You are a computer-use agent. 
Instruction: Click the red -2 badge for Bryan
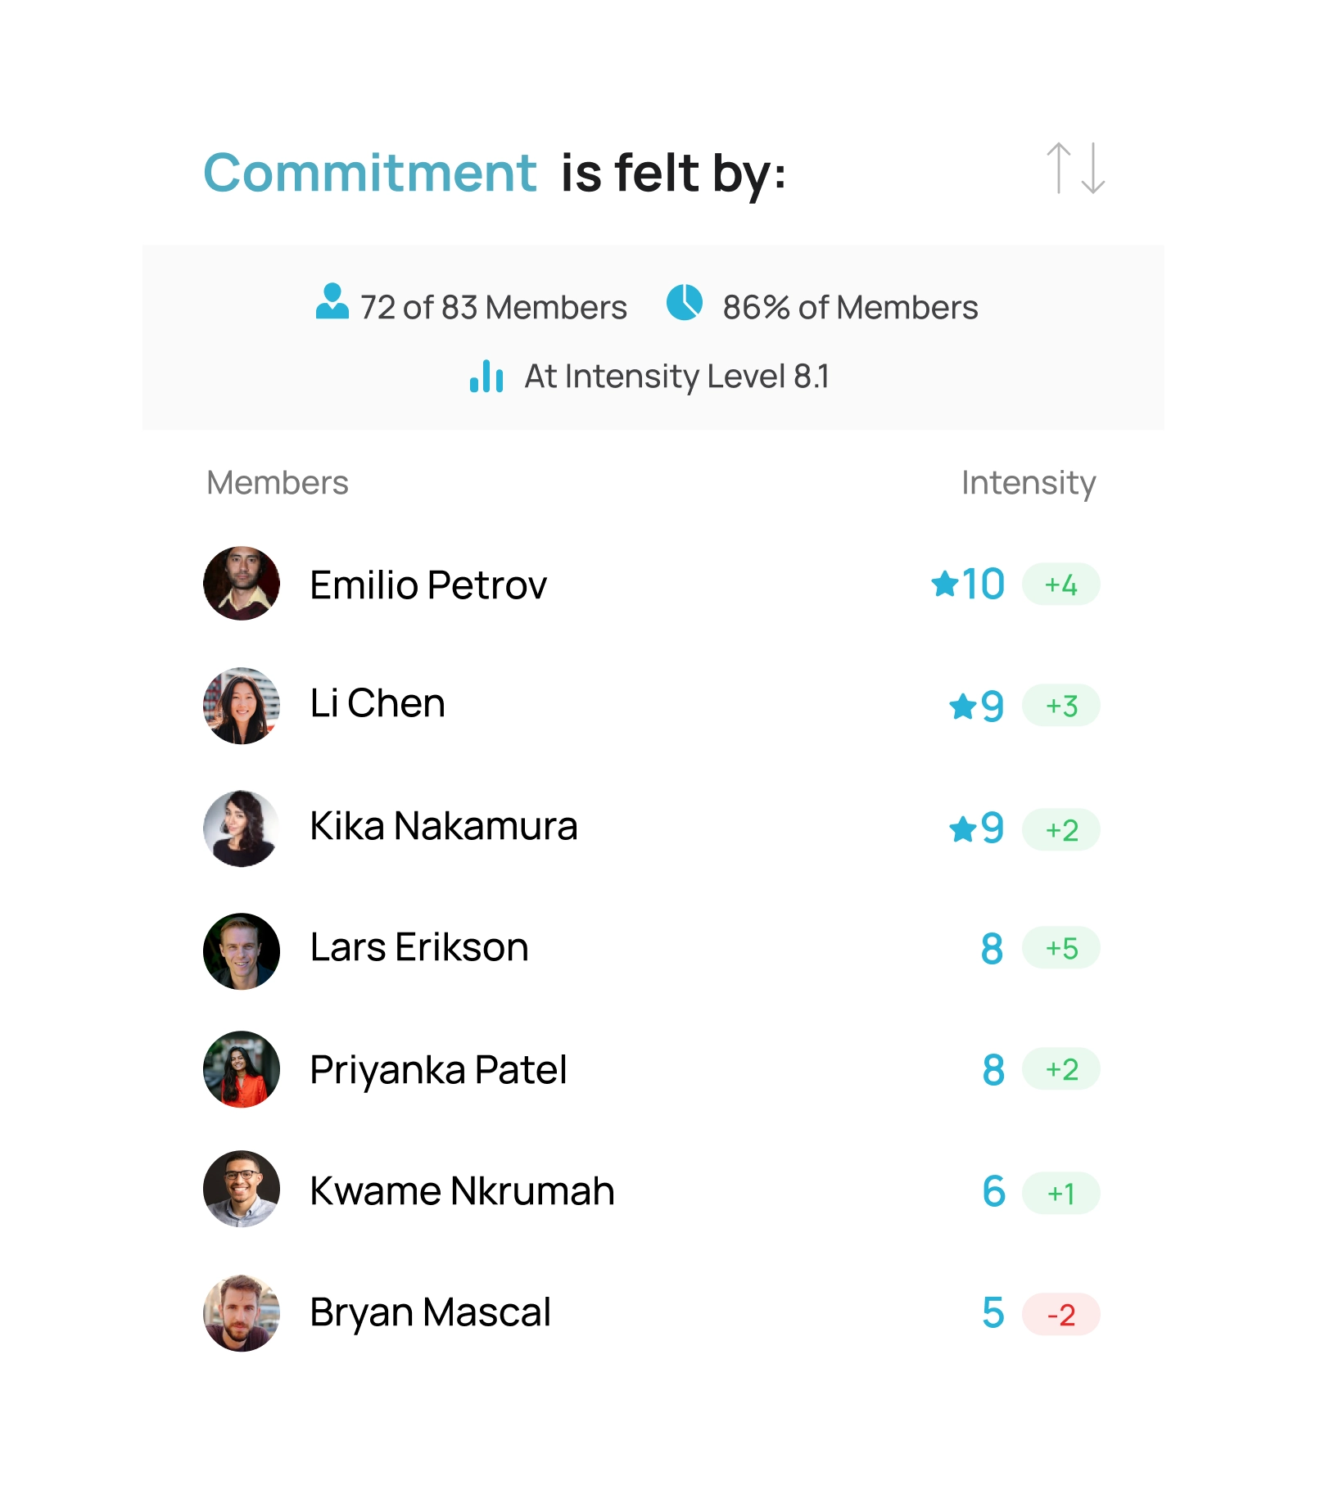[1060, 1315]
